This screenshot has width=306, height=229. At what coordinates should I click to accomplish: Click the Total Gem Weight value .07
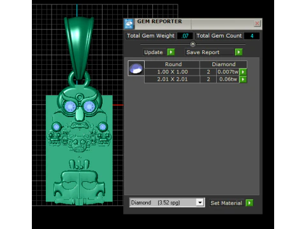tap(185, 36)
